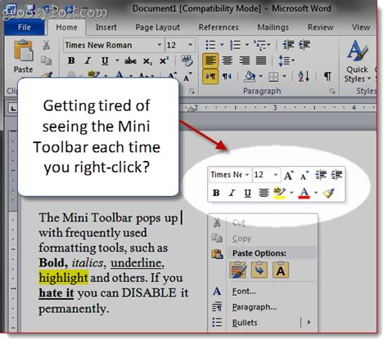Click the Bullets list icon in ribbon

[x=210, y=45]
